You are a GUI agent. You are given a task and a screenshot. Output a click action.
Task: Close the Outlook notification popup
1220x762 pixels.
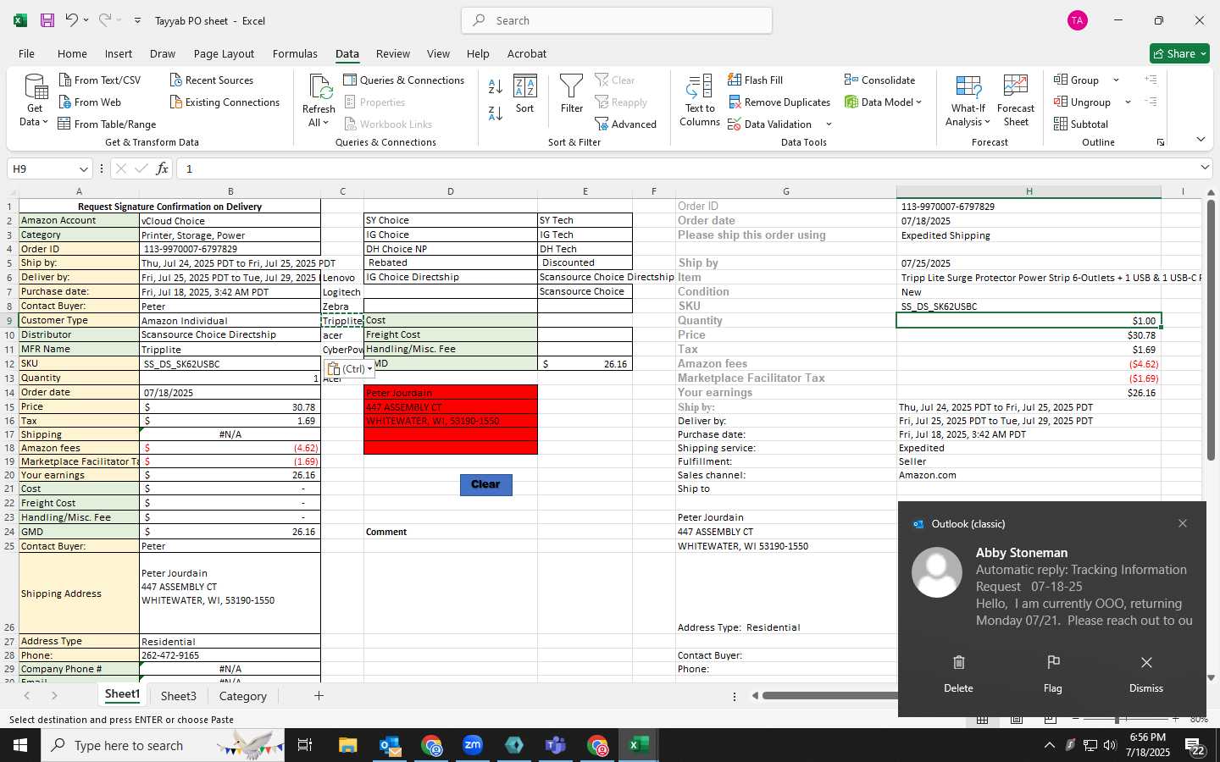(1183, 523)
